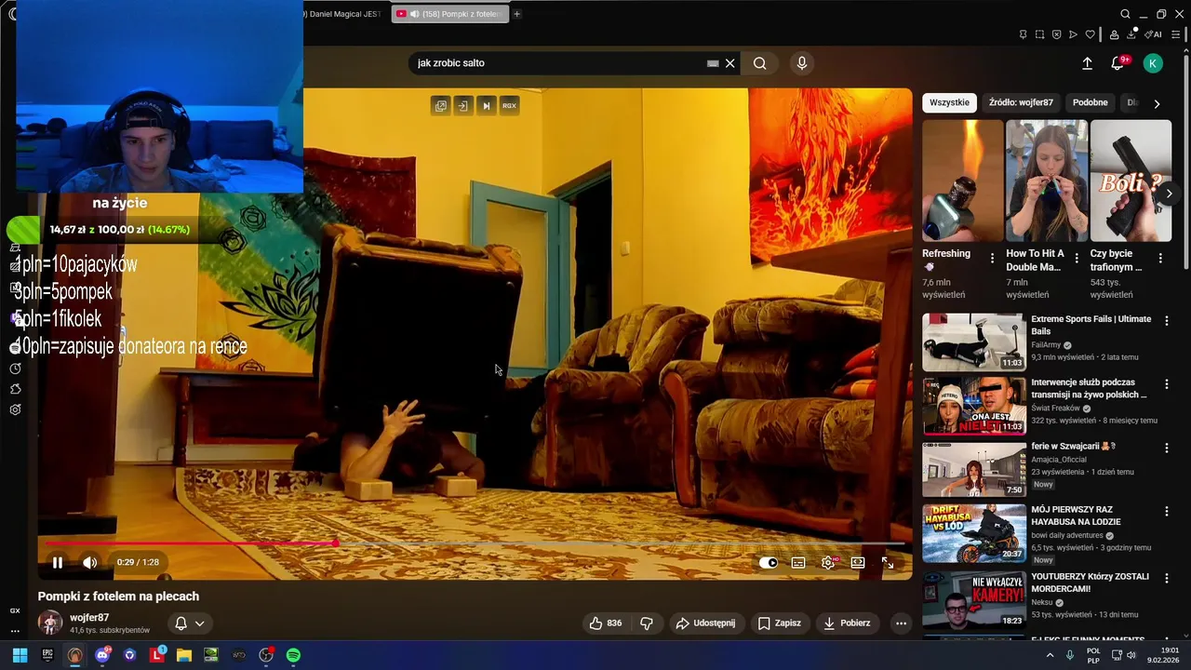Open options for 'ferie w Szwajcarii' video
Viewport: 1191px width, 670px height.
(x=1167, y=448)
